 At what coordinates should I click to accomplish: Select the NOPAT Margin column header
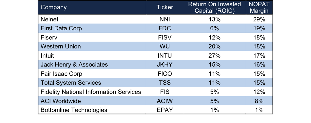(259, 7)
